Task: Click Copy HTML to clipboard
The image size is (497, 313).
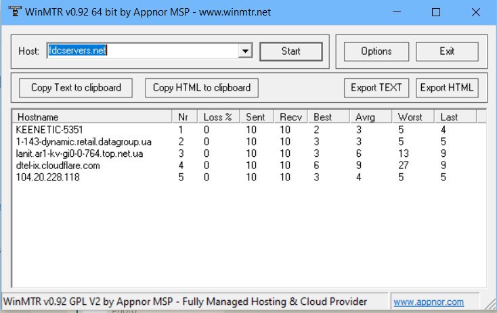Action: (x=202, y=88)
